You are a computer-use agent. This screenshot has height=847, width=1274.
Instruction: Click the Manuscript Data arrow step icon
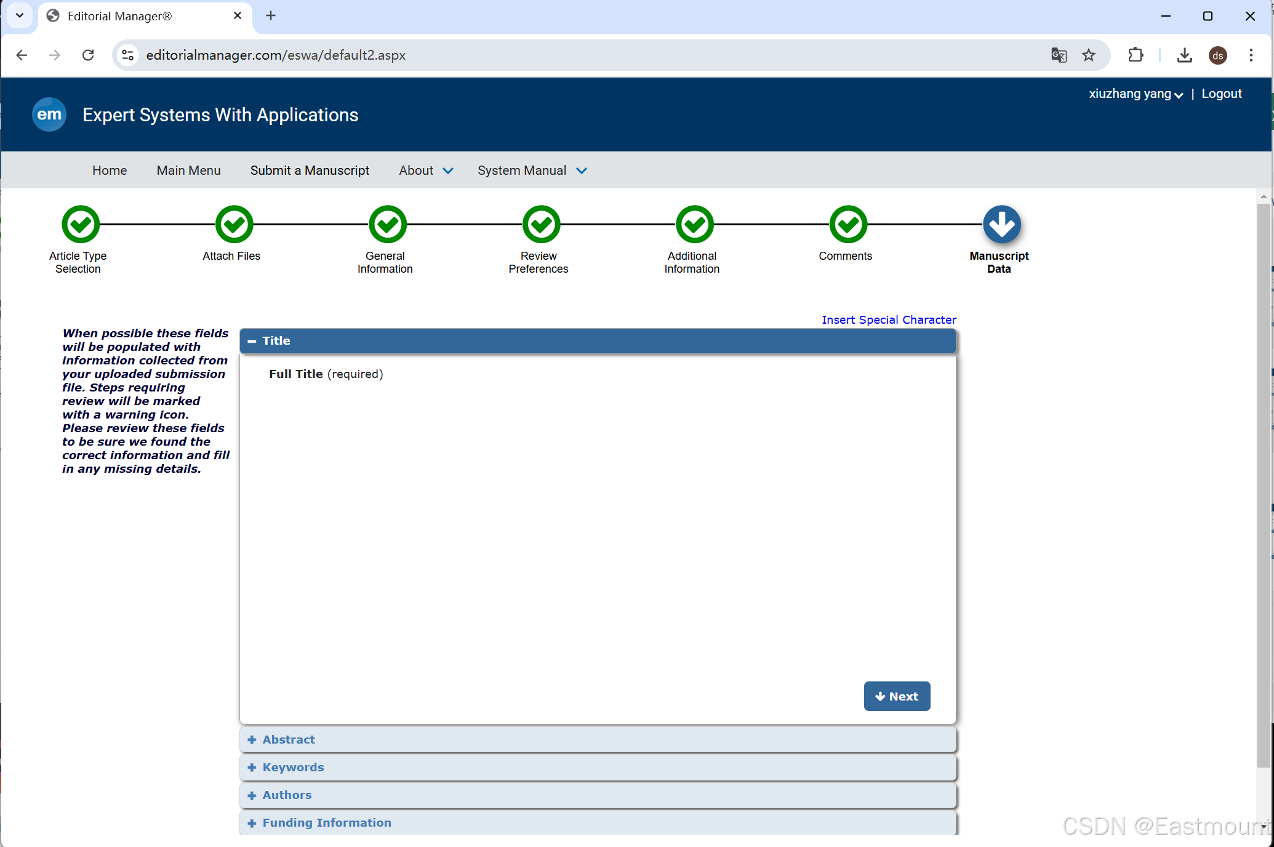click(1001, 225)
